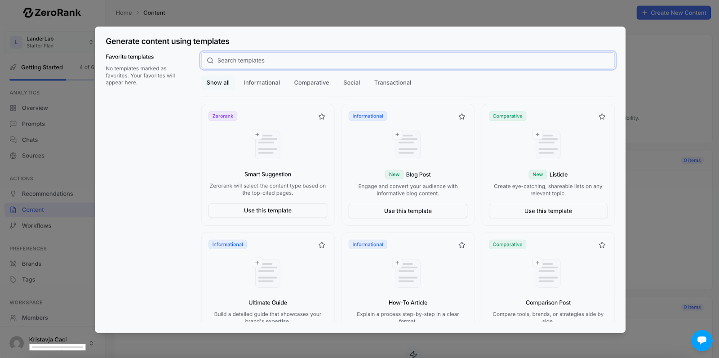Open workspace Members page

click(x=35, y=318)
